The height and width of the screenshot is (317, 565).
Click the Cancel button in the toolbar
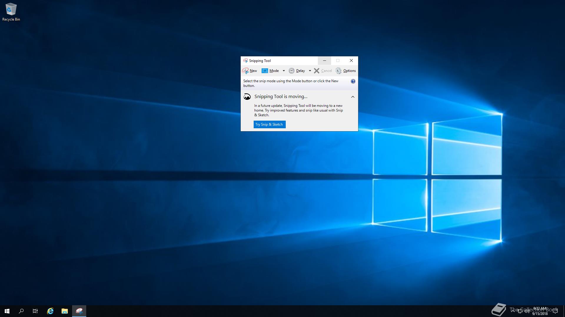click(x=323, y=71)
